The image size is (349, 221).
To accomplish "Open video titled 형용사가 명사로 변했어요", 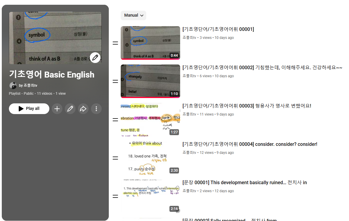I will 247,106.
